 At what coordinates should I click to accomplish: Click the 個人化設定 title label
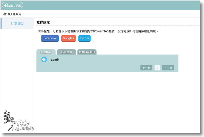pos(14,14)
